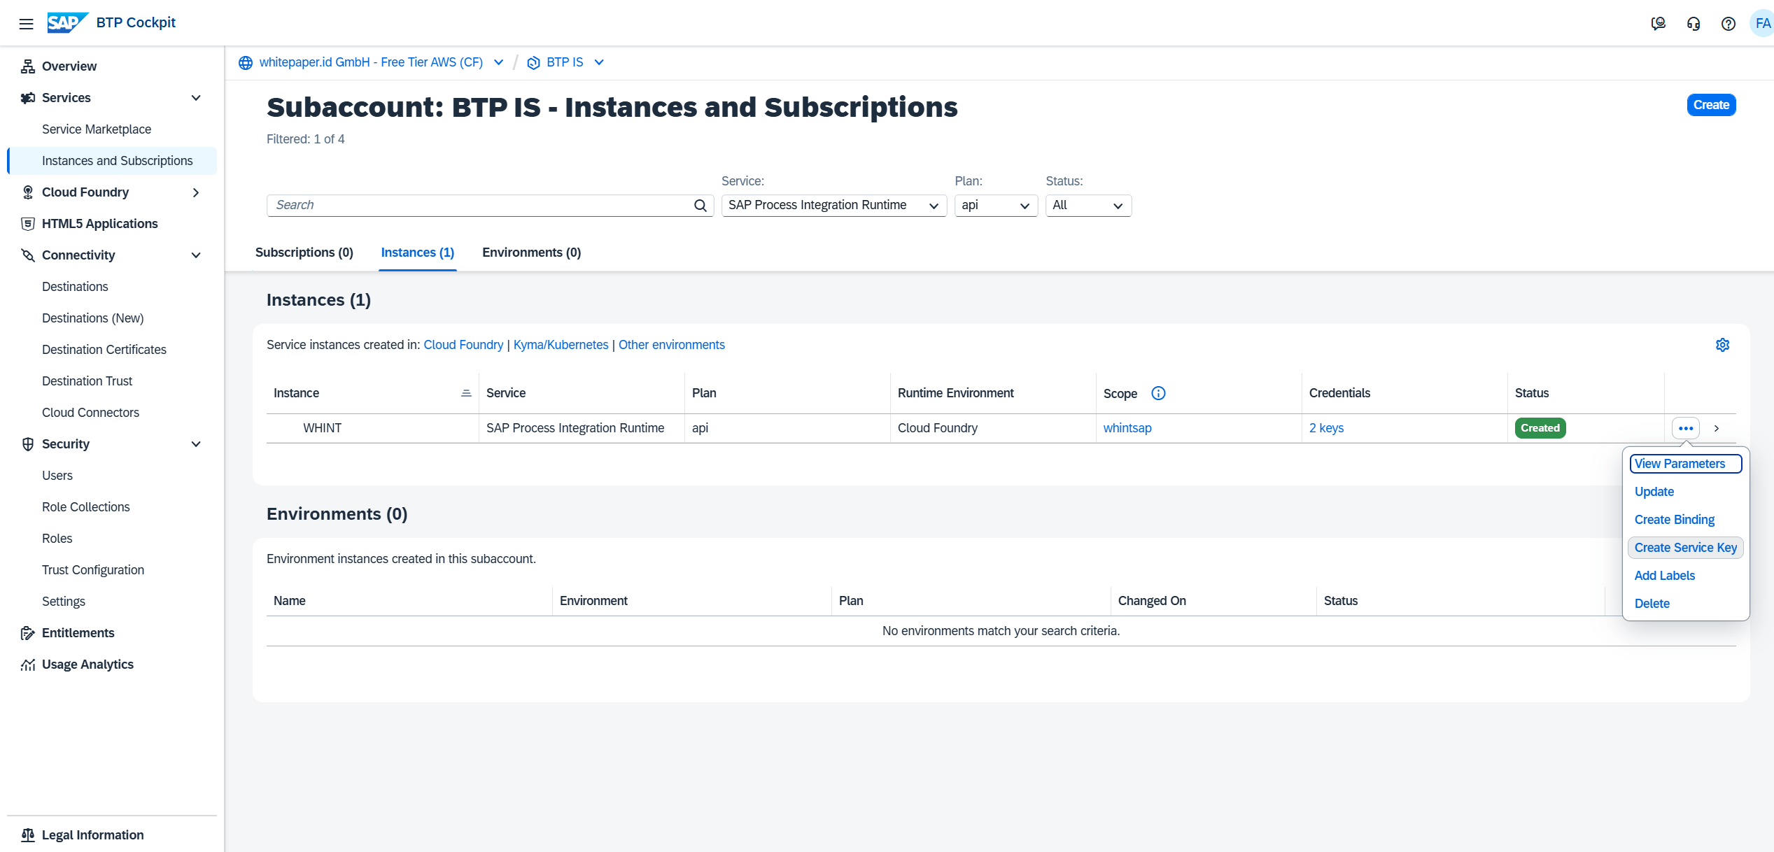Open the FA user avatar
Viewport: 1774px width, 852px height.
click(1761, 24)
